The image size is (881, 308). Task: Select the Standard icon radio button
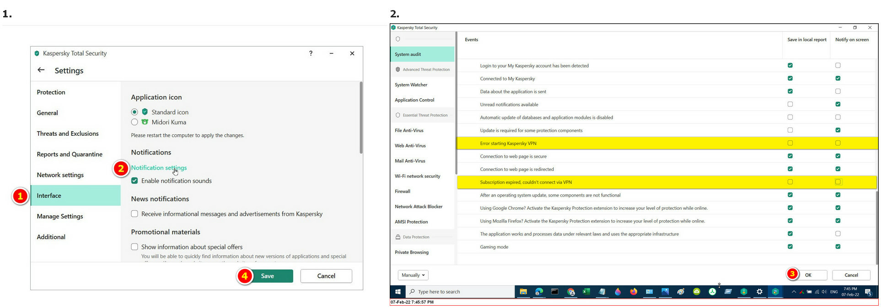[134, 112]
